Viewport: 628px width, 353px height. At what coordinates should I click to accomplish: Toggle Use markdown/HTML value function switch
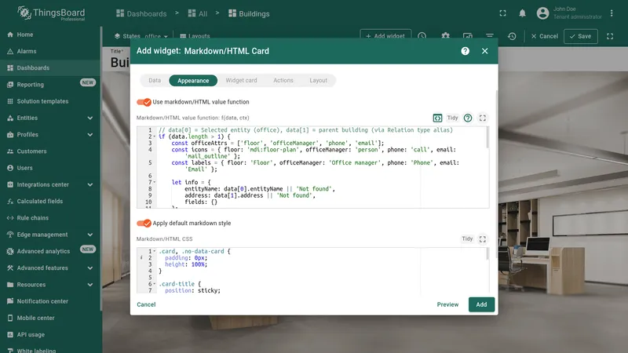point(144,102)
